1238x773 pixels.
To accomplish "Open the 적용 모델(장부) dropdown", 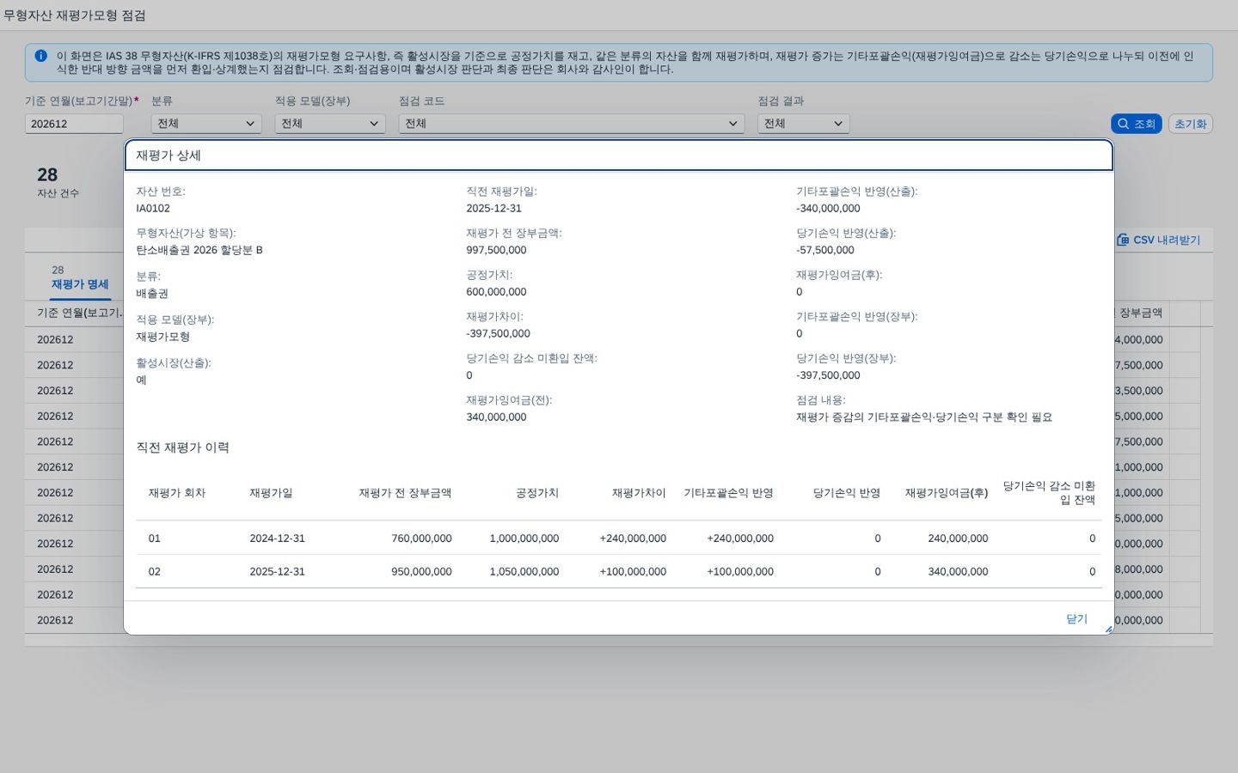I will tap(330, 124).
